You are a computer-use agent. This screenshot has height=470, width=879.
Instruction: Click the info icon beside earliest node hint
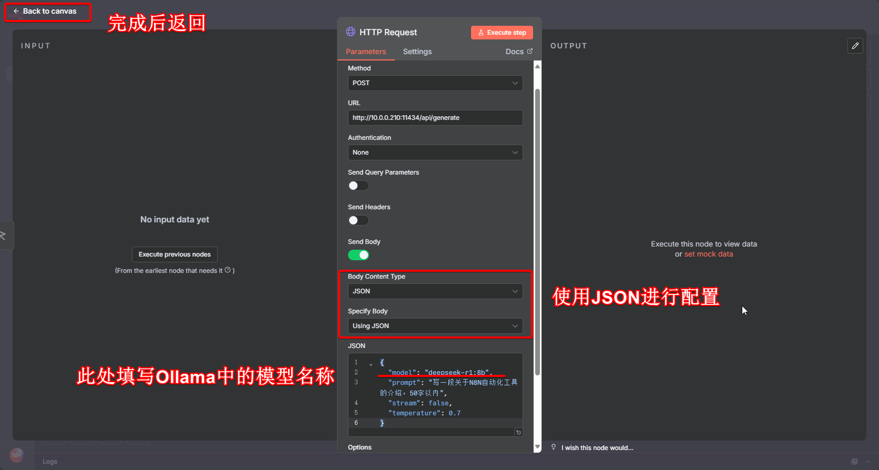click(228, 270)
